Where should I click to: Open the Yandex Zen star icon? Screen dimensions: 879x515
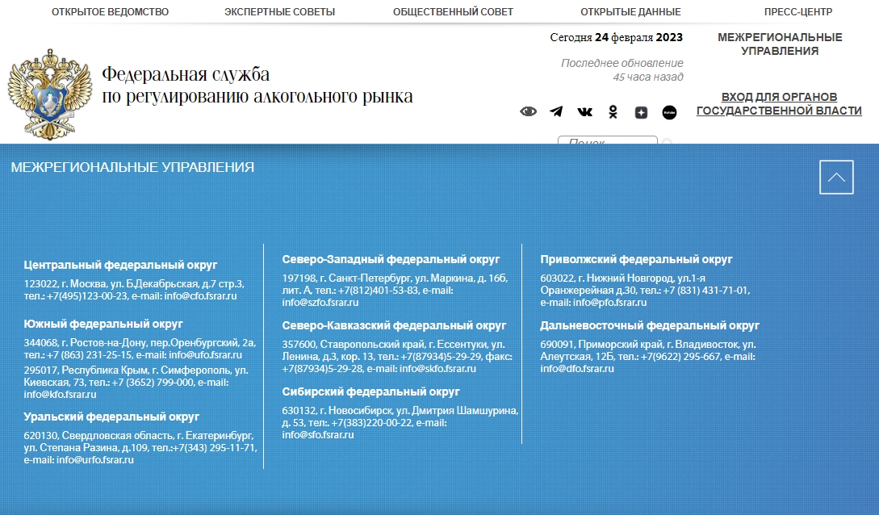(641, 112)
